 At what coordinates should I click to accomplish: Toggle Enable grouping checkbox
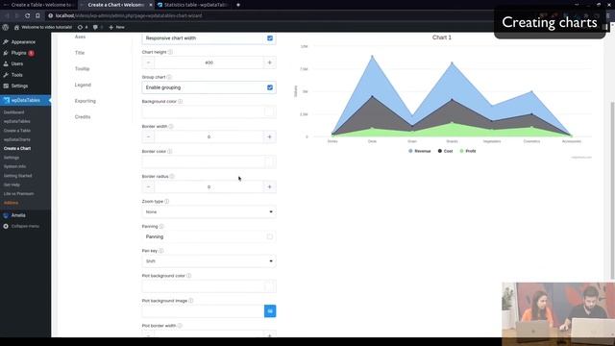point(270,87)
